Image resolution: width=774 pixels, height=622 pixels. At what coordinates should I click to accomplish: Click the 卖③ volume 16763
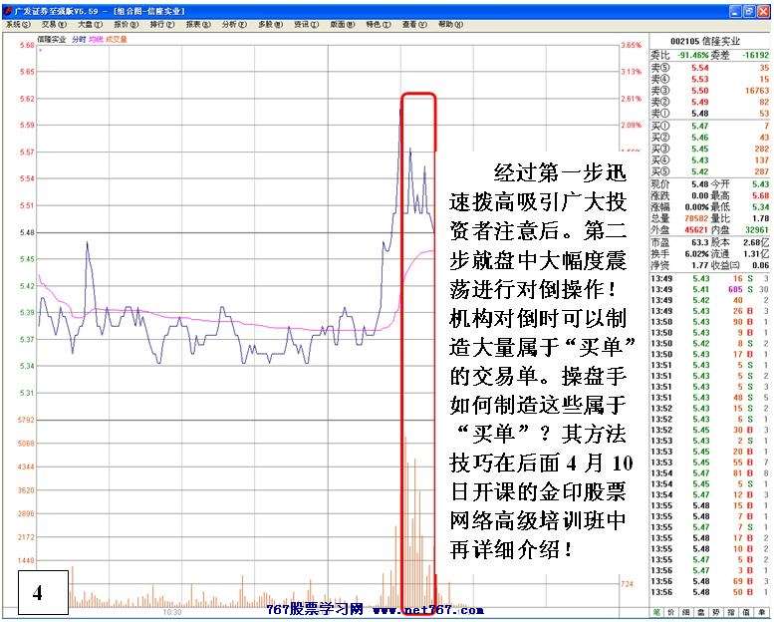[x=757, y=91]
